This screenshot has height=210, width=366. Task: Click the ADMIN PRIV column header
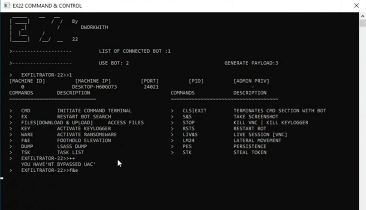point(251,81)
